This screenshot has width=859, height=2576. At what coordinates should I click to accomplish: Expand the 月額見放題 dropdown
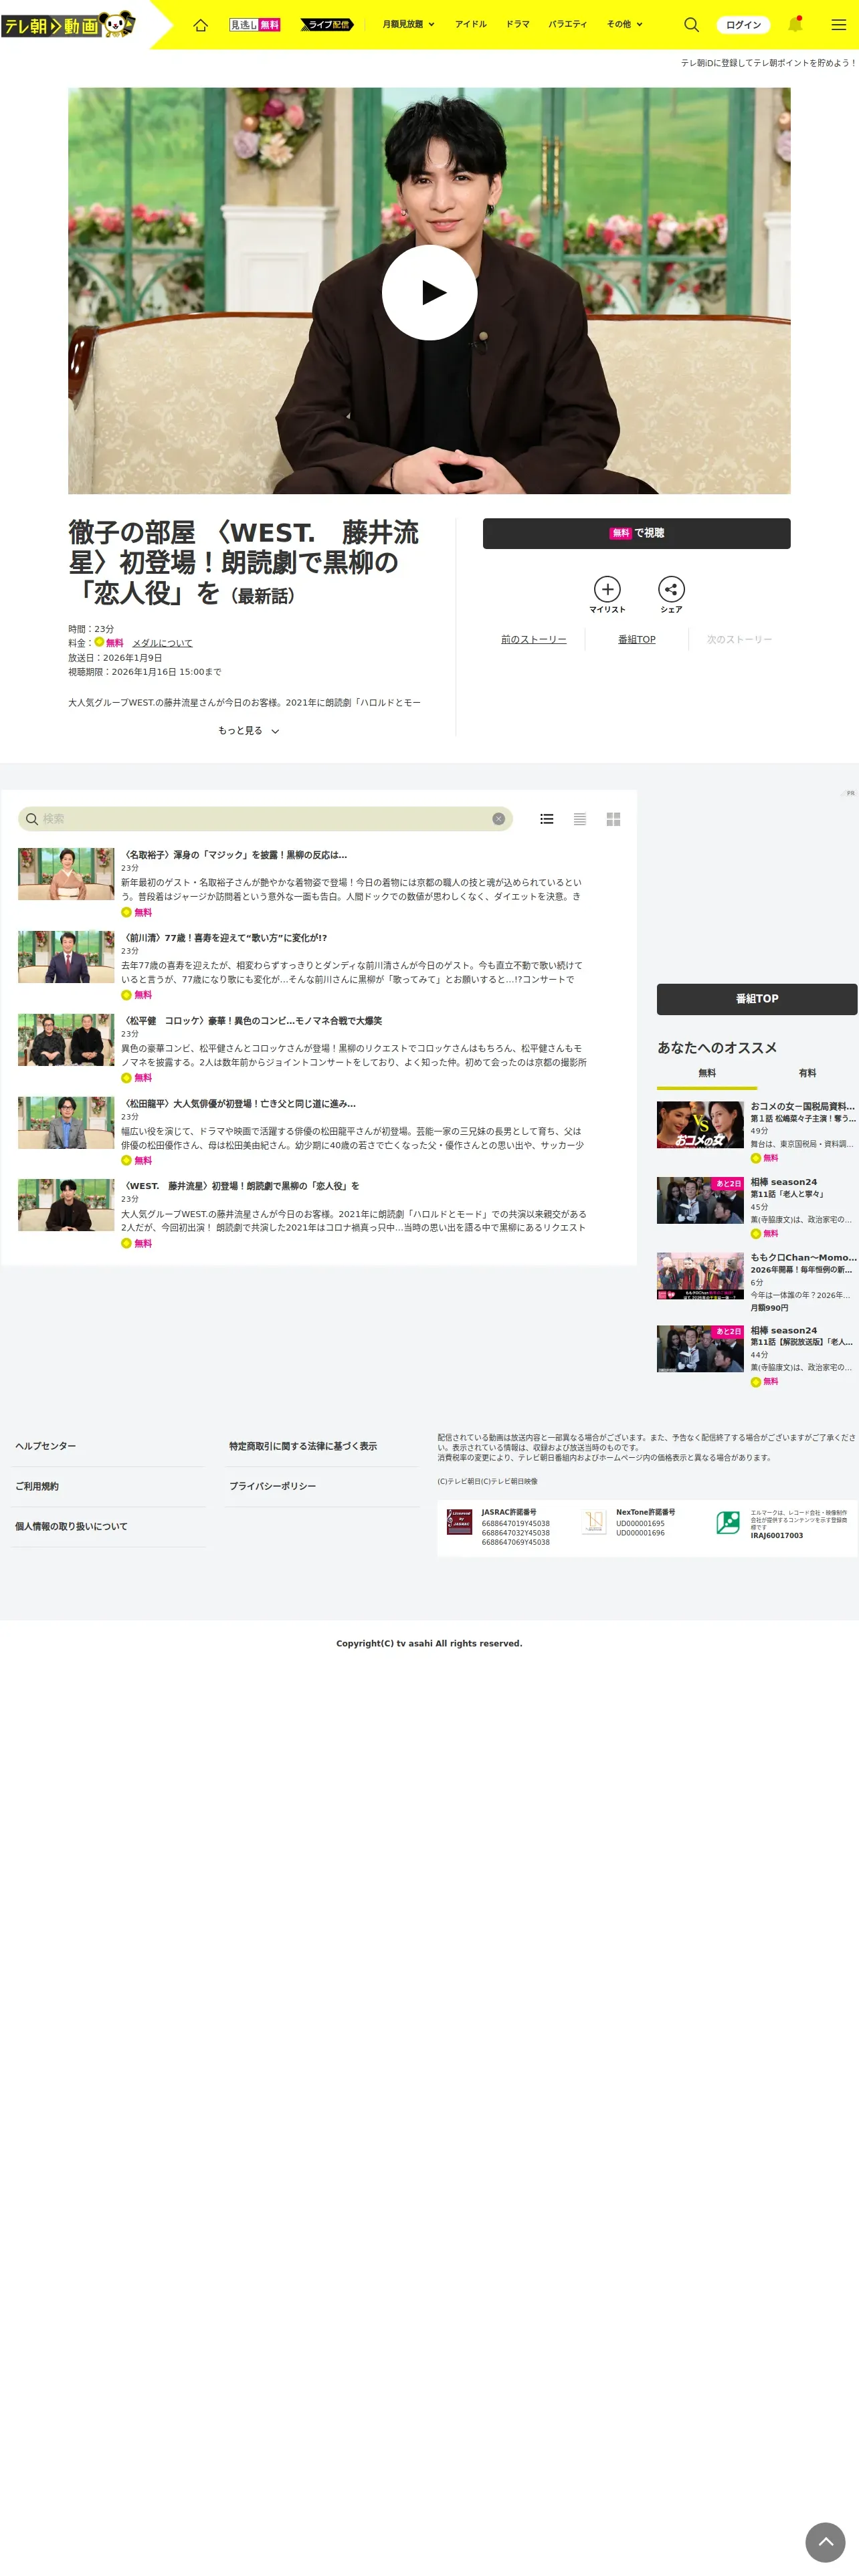(x=408, y=24)
